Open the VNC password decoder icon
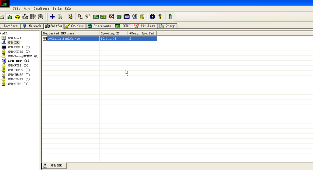 (111, 17)
